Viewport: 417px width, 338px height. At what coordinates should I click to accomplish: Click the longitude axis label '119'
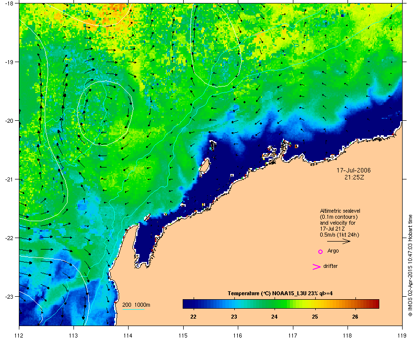402,335
